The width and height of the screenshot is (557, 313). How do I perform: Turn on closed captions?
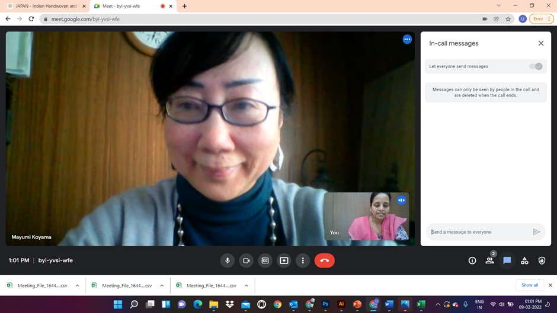[265, 260]
